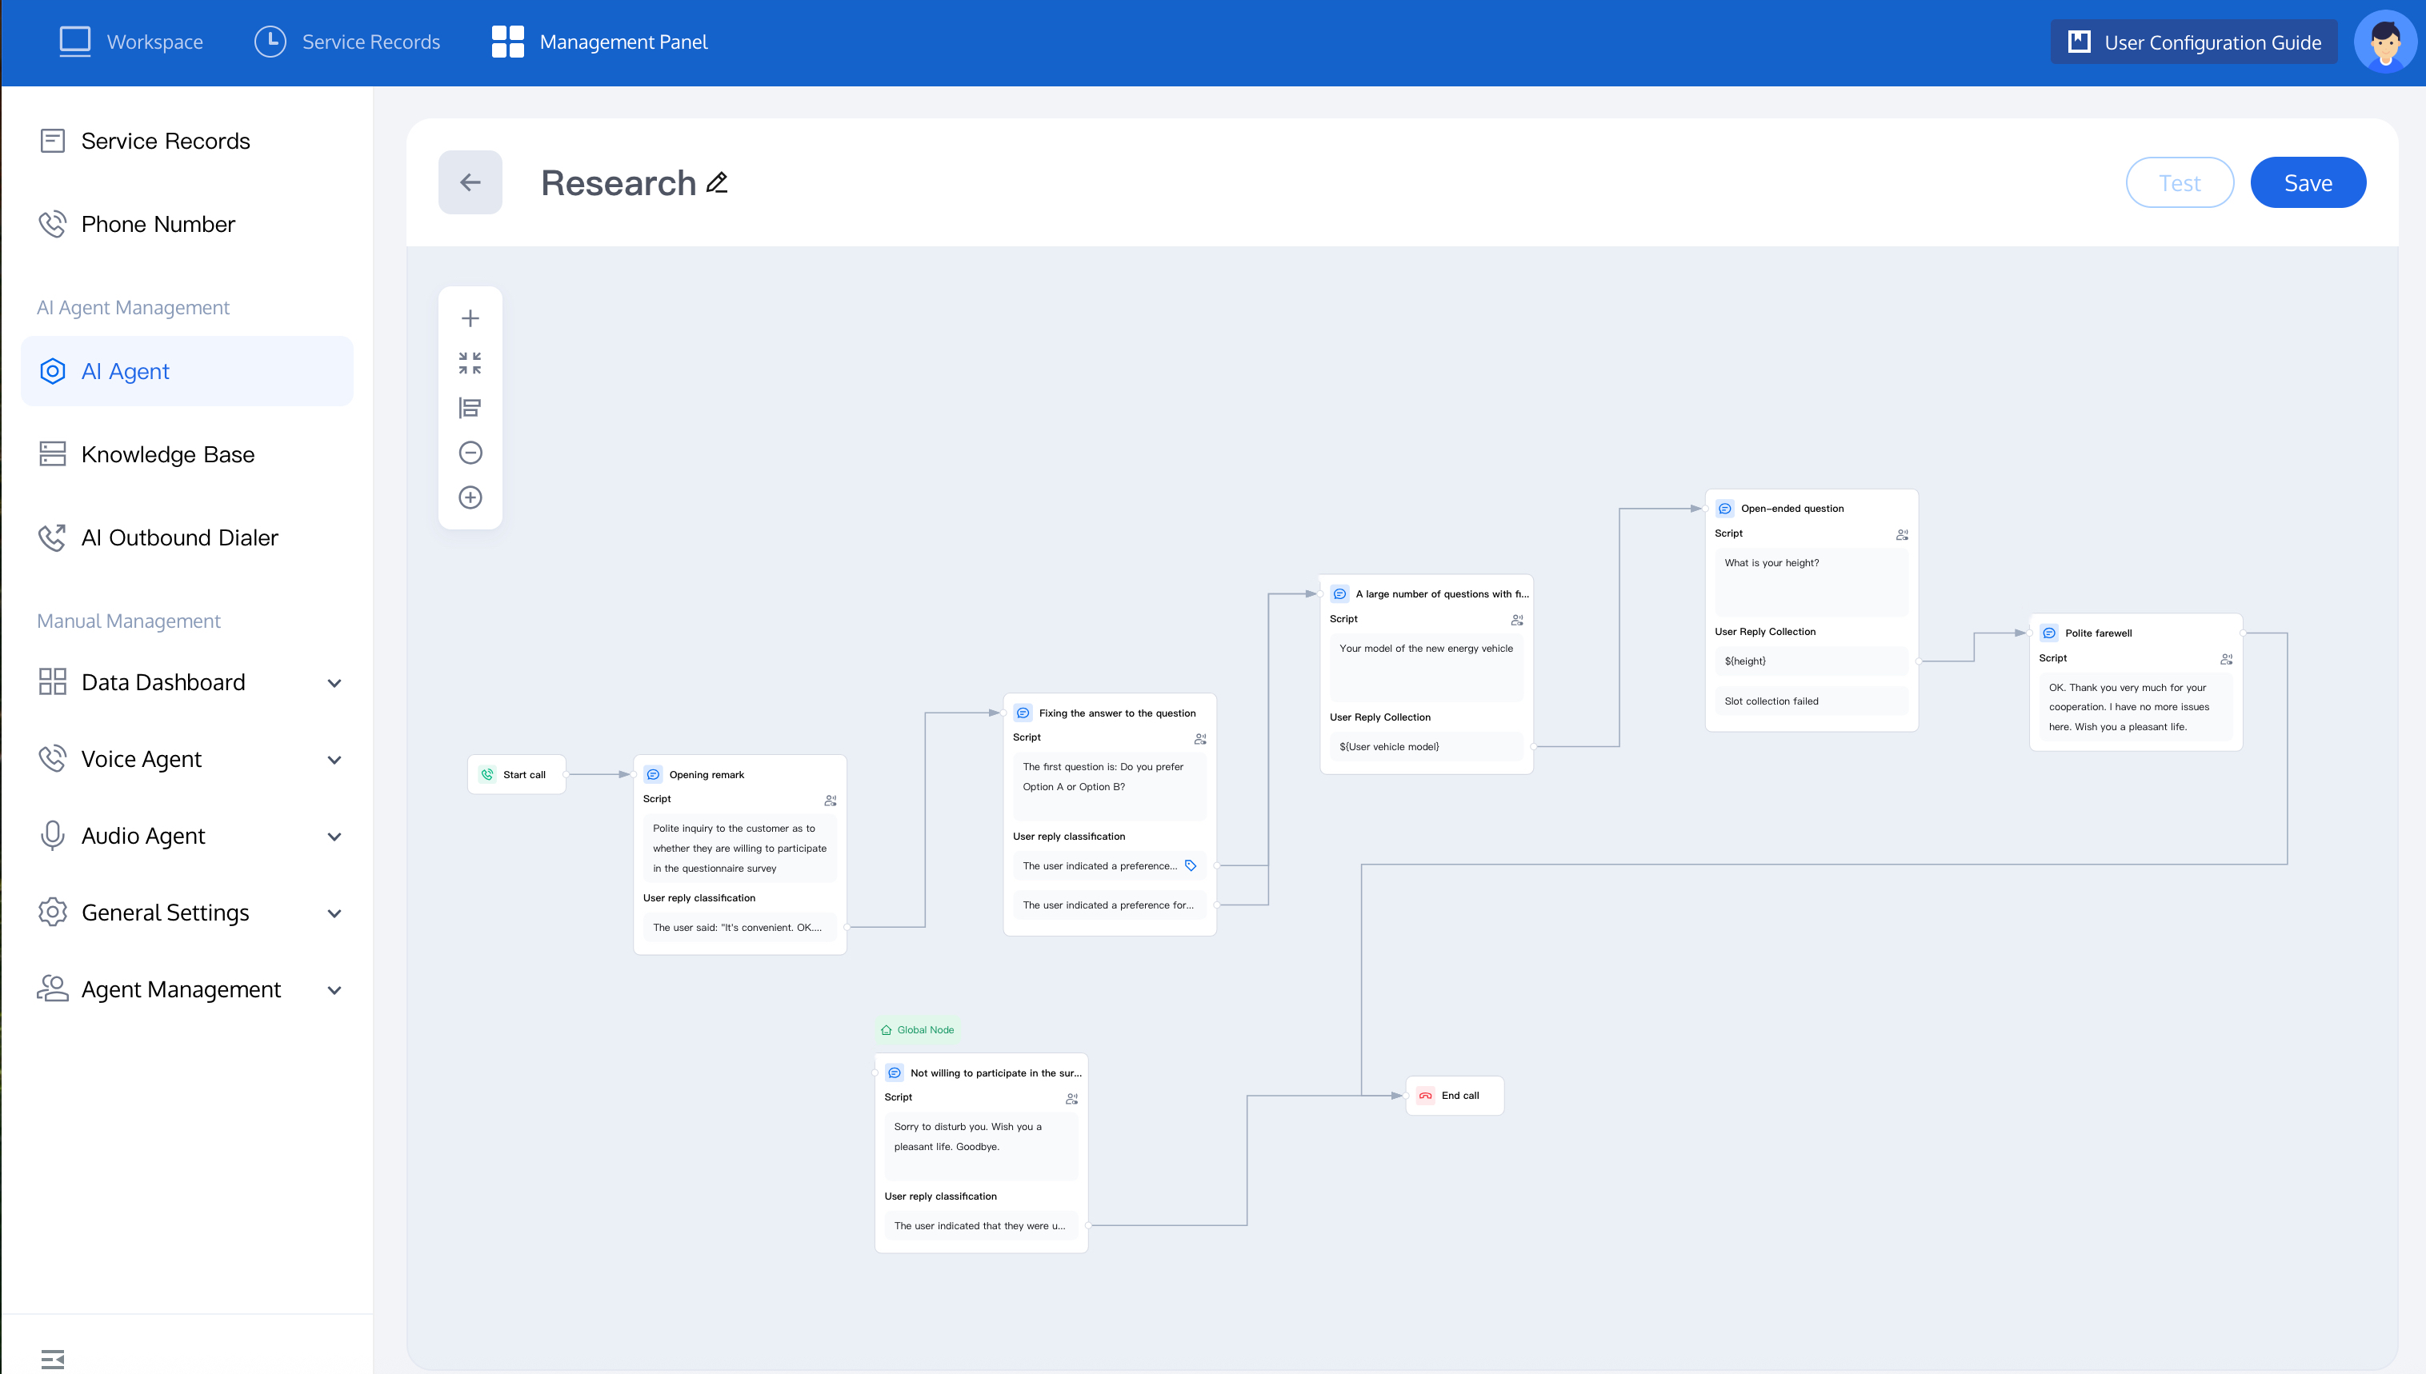This screenshot has width=2426, height=1374.
Task: Open the user avatar in top right
Action: (x=2384, y=42)
